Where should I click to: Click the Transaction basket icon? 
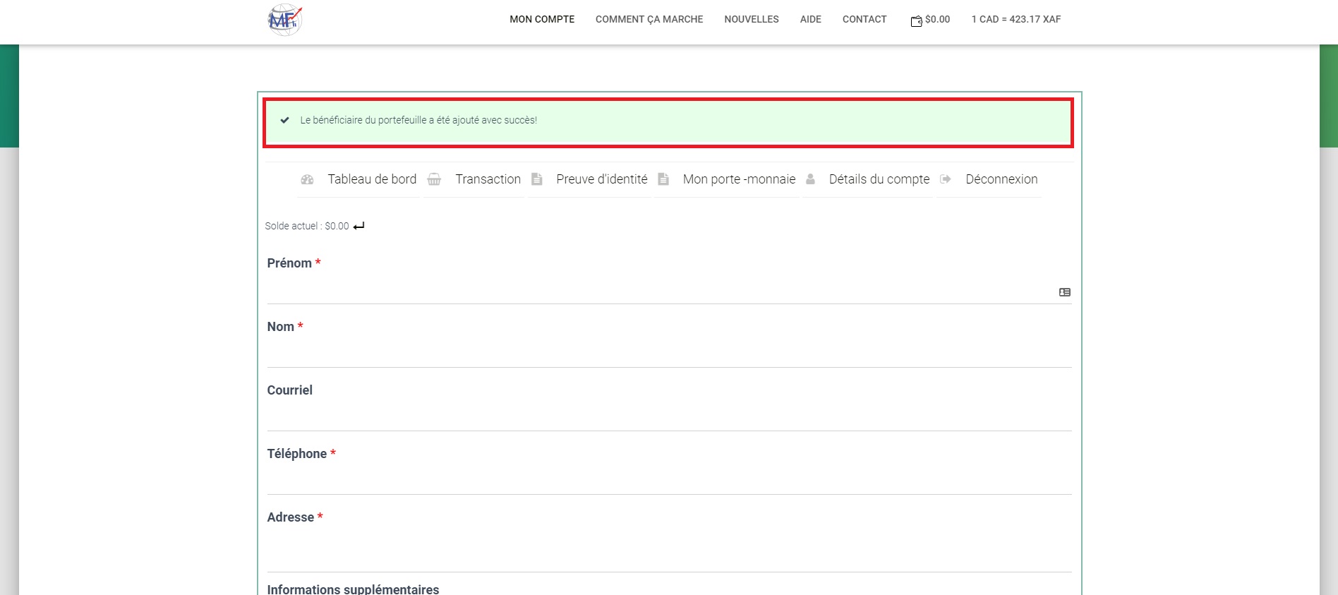click(434, 180)
